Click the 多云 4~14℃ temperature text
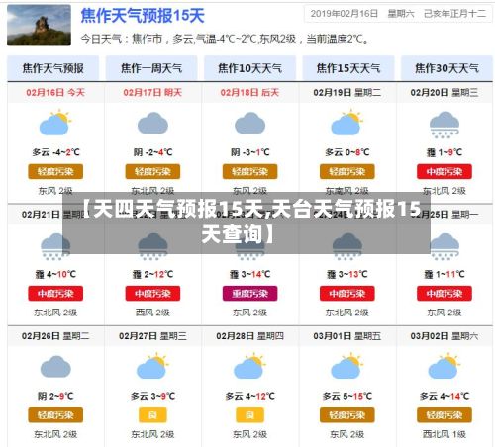Image resolution: width=495 pixels, height=447 pixels. pos(445,396)
